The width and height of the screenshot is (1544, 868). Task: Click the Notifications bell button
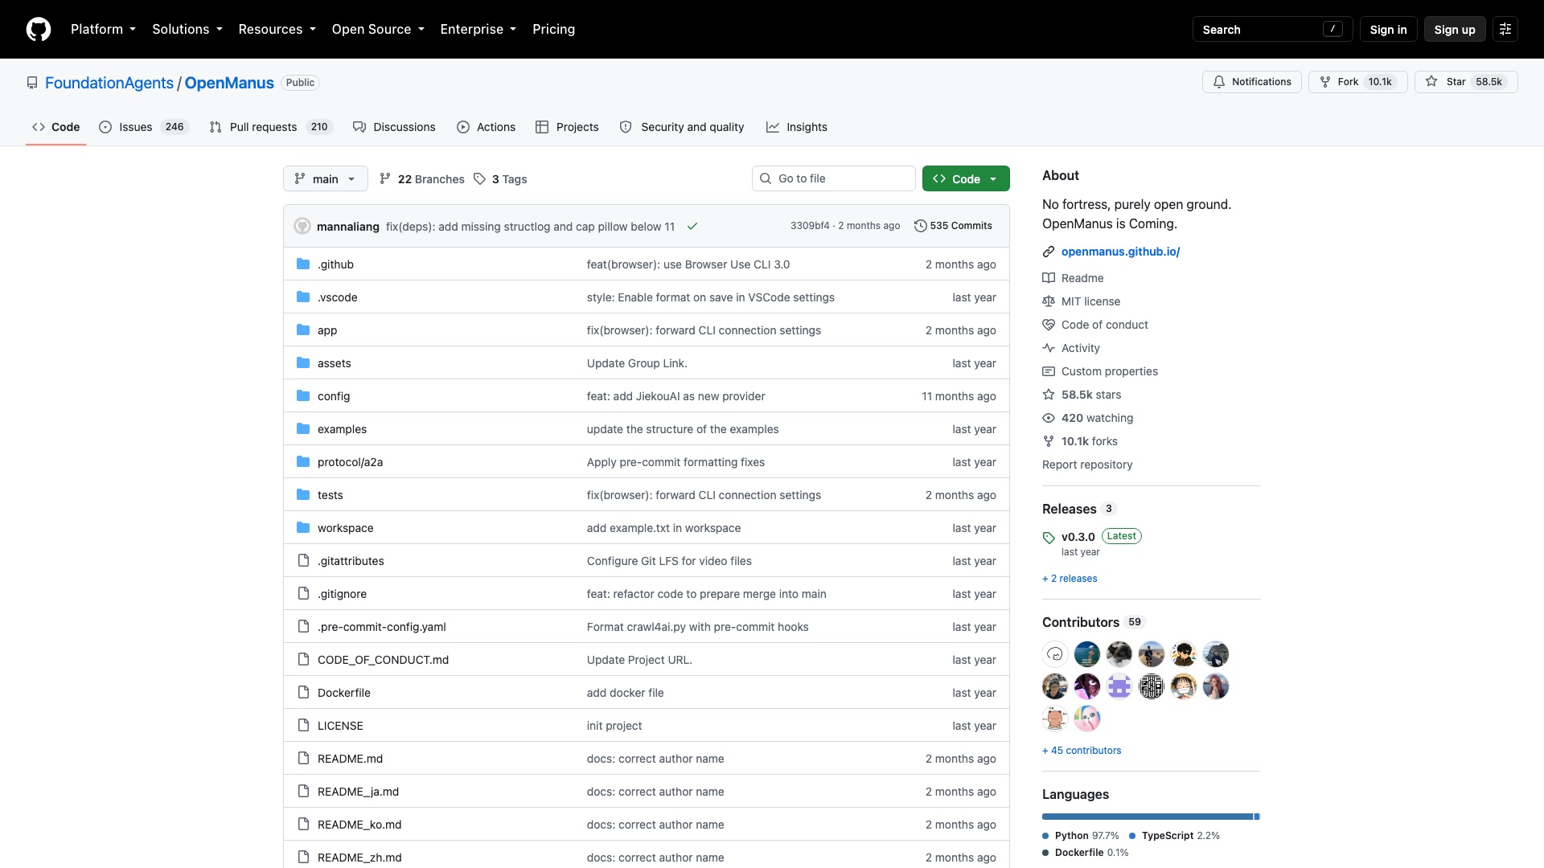click(x=1252, y=82)
